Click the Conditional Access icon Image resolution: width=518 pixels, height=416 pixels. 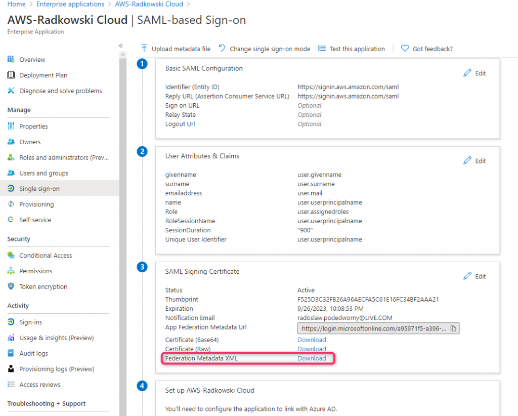(11, 255)
